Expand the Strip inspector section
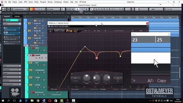Screen dimensions: 183x103 (x=12, y=66)
